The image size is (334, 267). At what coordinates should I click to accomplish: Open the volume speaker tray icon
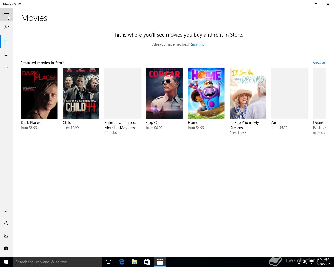click(305, 262)
